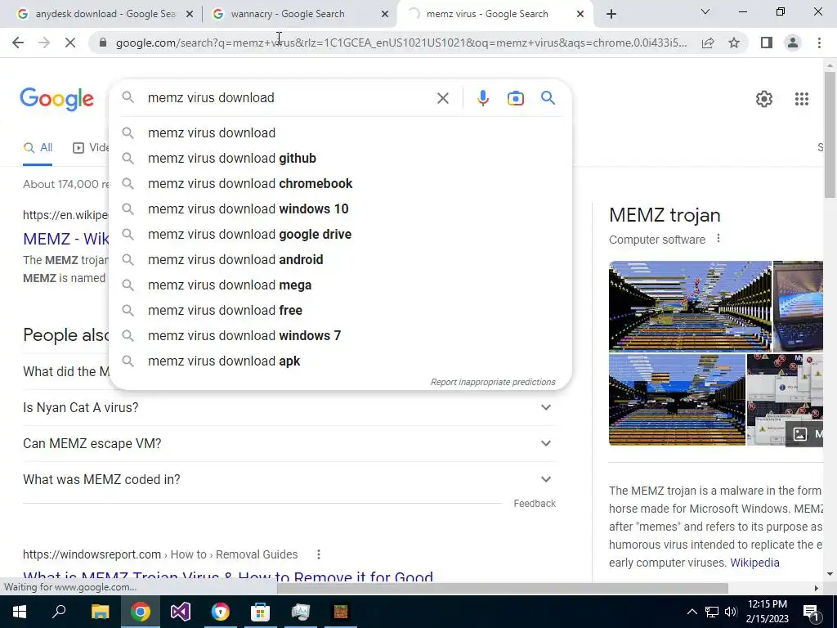Image resolution: width=837 pixels, height=628 pixels.
Task: Expand 'What was MEMZ coded in?' question
Action: click(289, 479)
